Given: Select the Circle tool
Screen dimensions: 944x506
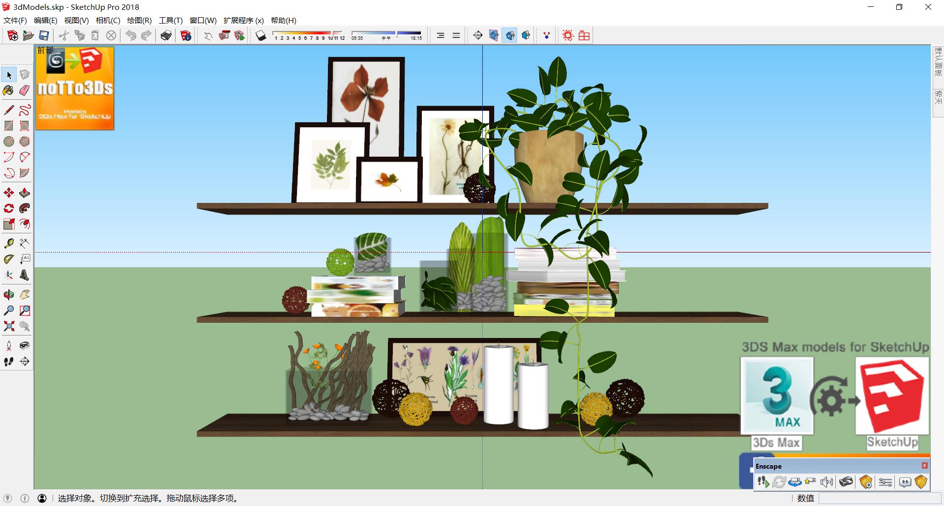Looking at the screenshot, I should [9, 141].
